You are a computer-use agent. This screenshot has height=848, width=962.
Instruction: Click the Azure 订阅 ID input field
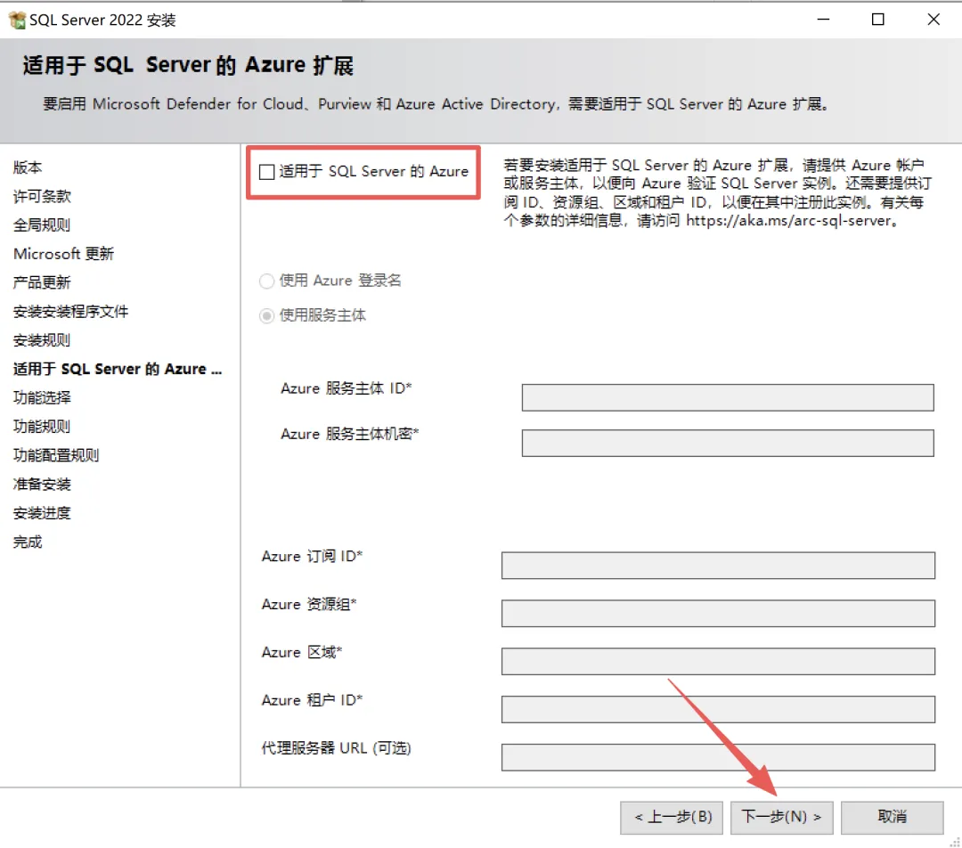(x=718, y=565)
